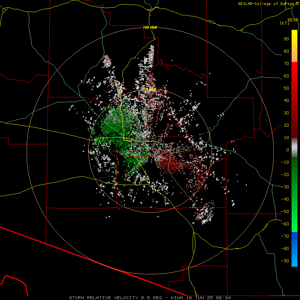The height and width of the screenshot is (300, 300).
Task: Click the positive 80 value on velocity scale
Action: 286,51
